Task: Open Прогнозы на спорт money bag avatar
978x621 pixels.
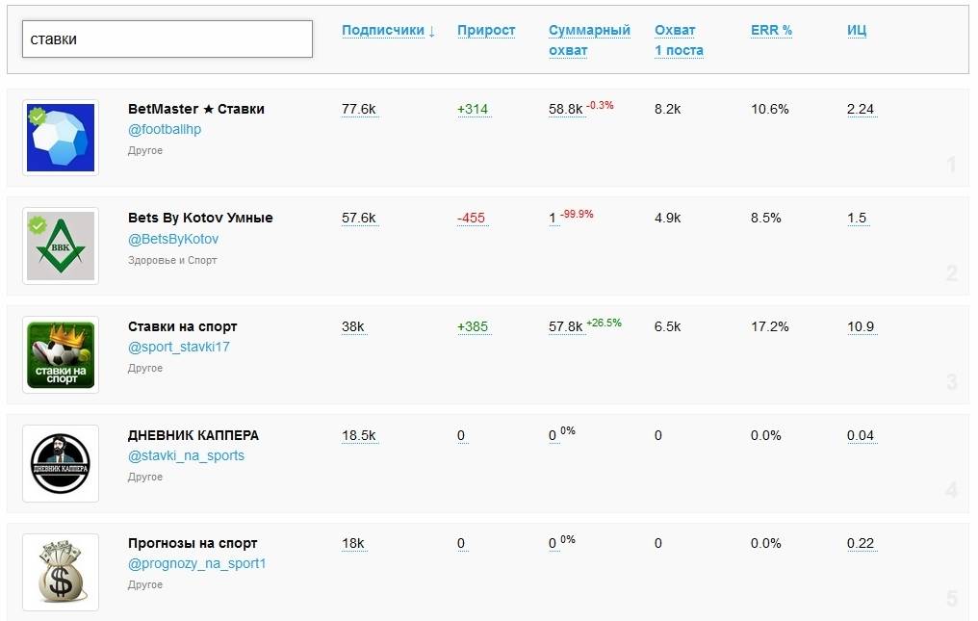Action: pyautogui.click(x=61, y=573)
